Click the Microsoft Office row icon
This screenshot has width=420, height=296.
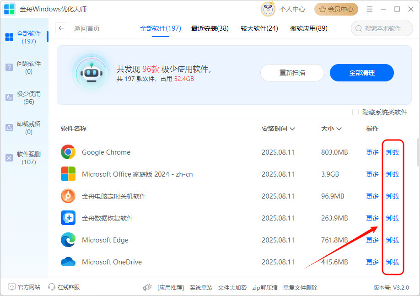tap(68, 174)
